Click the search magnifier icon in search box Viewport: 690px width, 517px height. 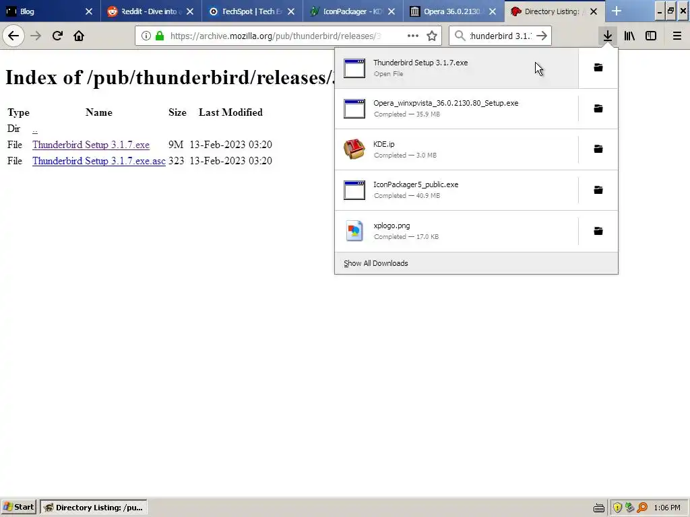click(460, 36)
